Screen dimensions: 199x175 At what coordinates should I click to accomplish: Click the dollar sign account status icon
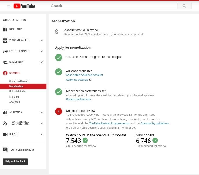(56, 32)
